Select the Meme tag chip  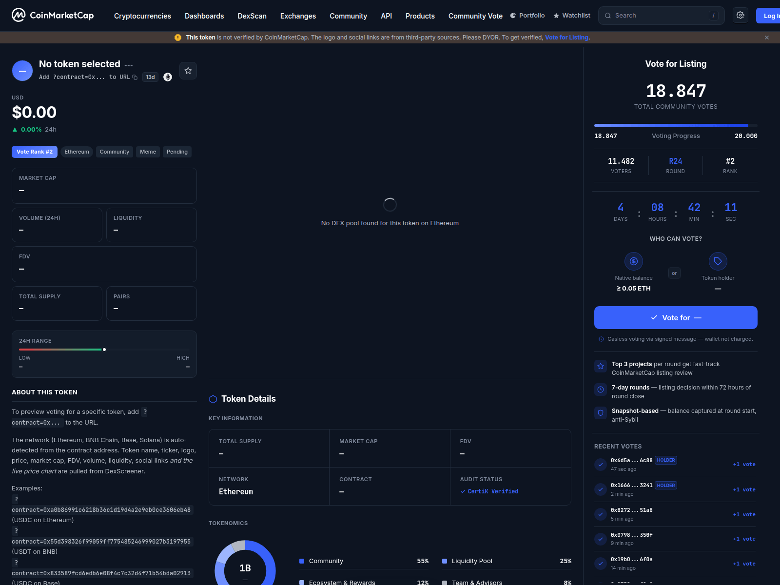(x=148, y=152)
